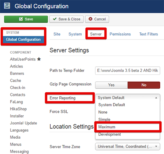The width and height of the screenshot is (164, 154).
Task: Collapse the Error Reporting dropdown arrow
Action: [156, 98]
